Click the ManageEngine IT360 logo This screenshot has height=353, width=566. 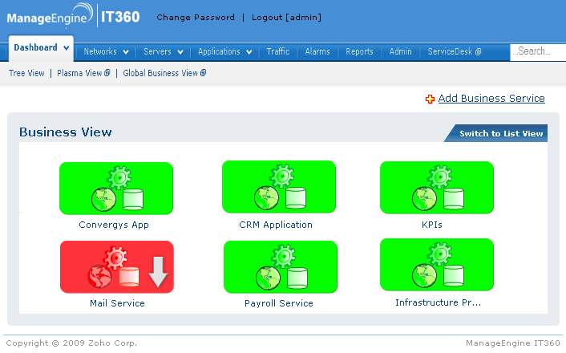point(74,16)
